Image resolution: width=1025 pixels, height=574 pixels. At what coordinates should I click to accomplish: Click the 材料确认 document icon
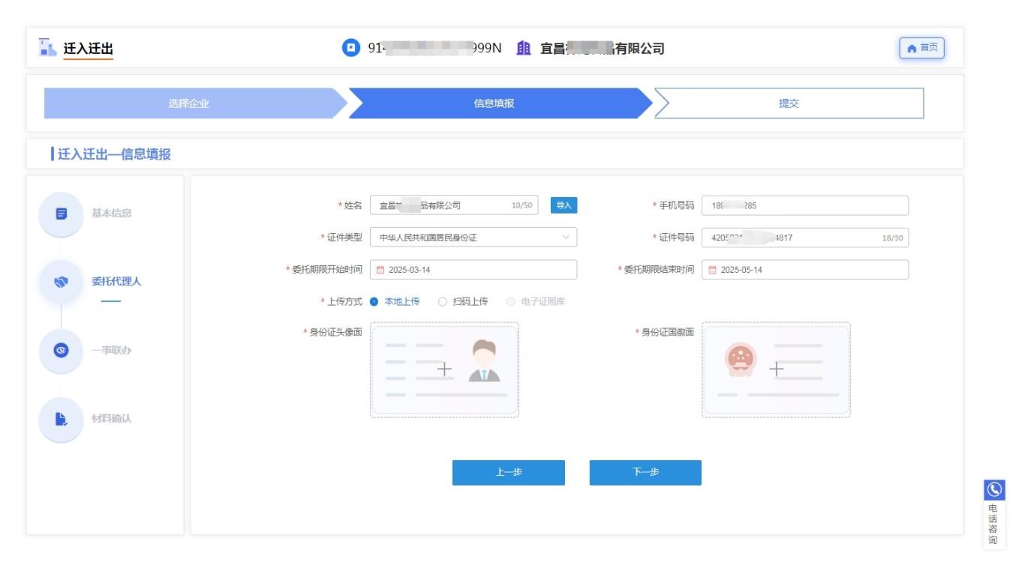62,419
